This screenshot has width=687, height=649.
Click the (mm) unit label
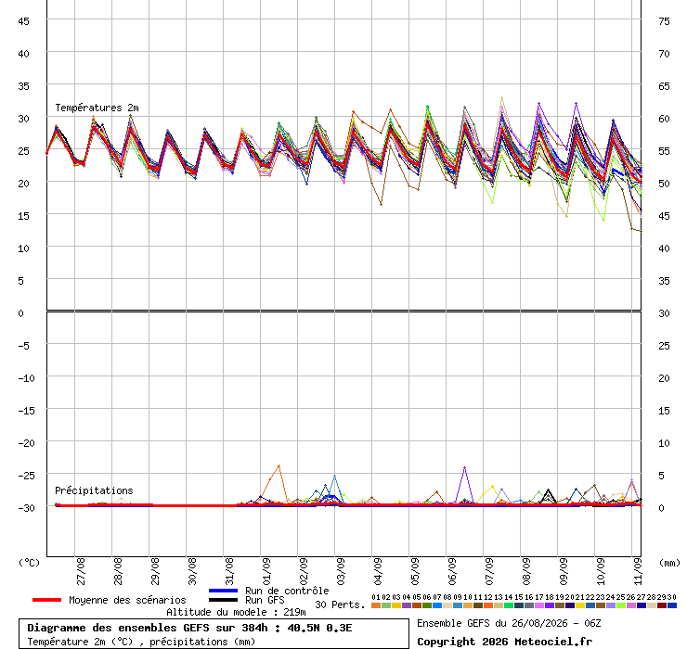coord(669,563)
